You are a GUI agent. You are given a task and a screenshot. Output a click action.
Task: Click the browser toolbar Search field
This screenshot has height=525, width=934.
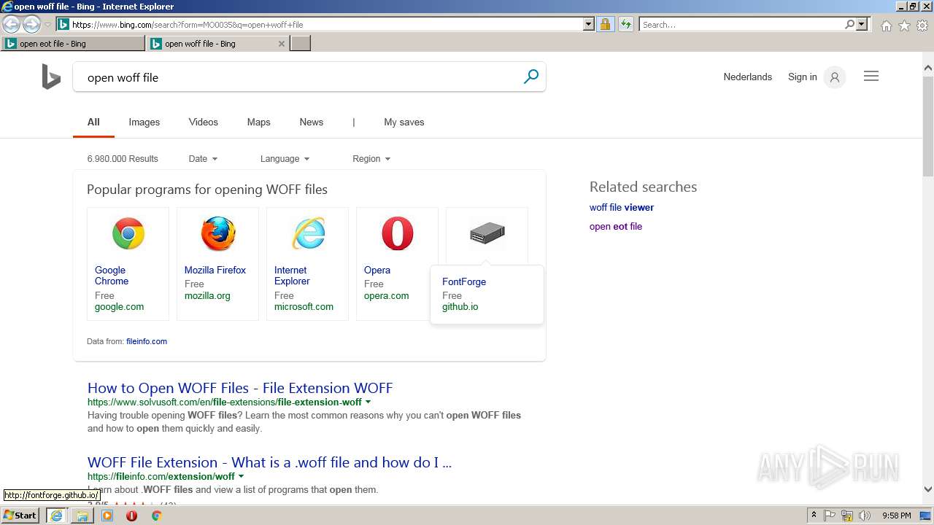(x=742, y=24)
